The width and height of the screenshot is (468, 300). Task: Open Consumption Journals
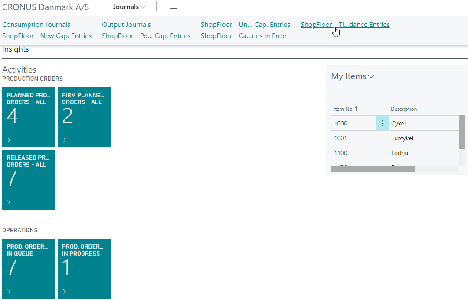tap(36, 24)
